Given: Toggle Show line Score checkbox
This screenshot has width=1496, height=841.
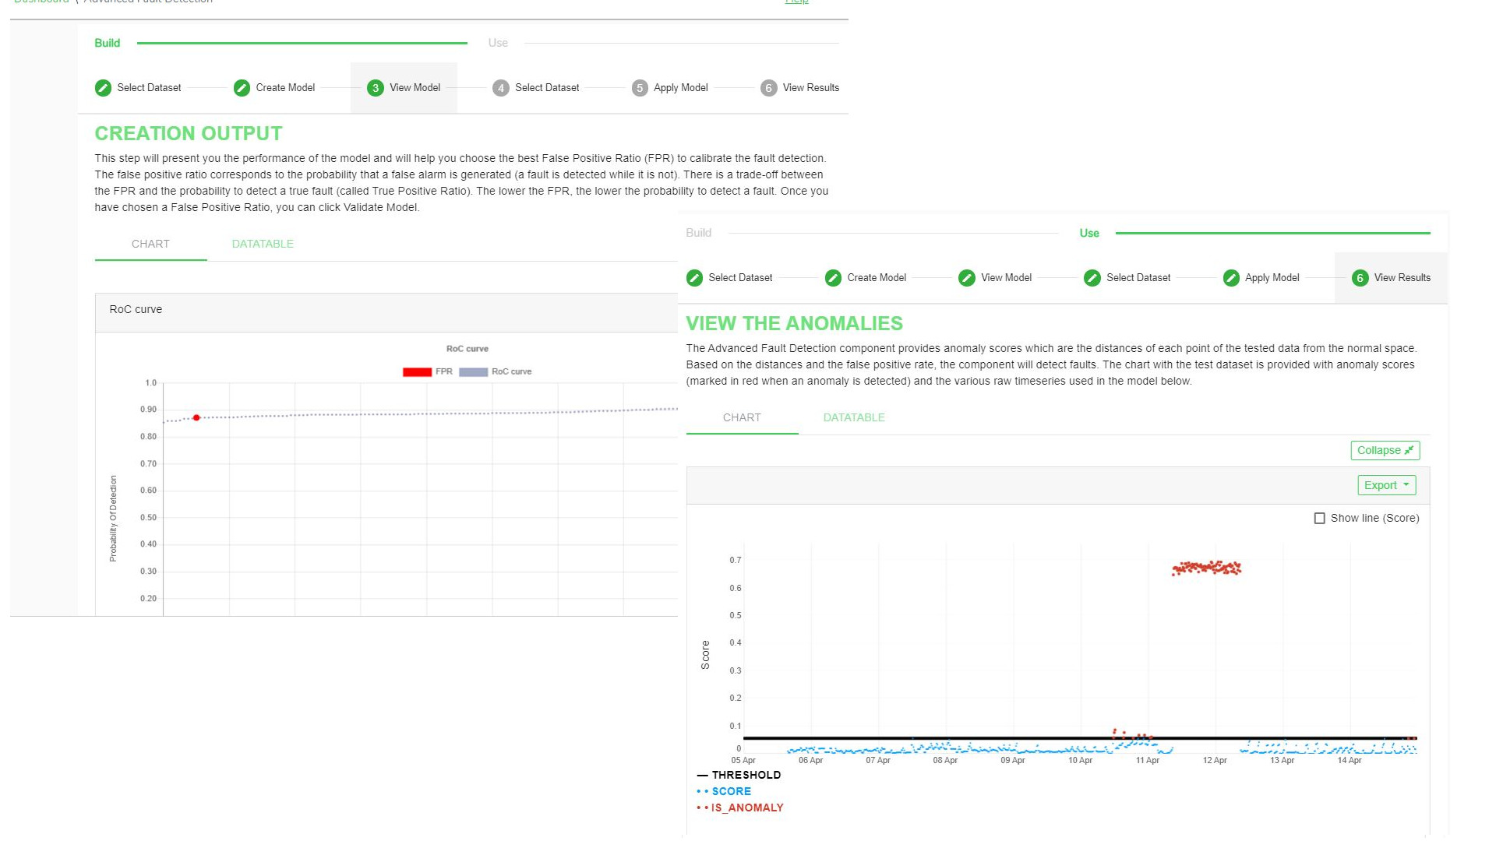Looking at the screenshot, I should (x=1319, y=518).
